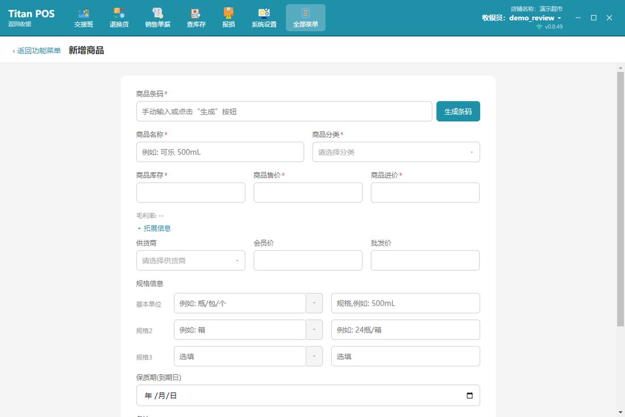This screenshot has height=417, width=625.
Task: Open the 全部菜单 all menus icon
Action: click(x=305, y=18)
